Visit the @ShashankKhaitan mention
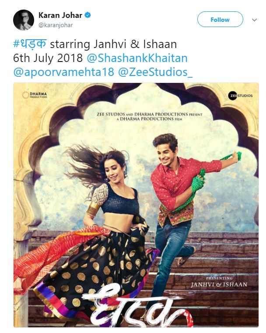This screenshot has height=333, width=266. click(137, 58)
